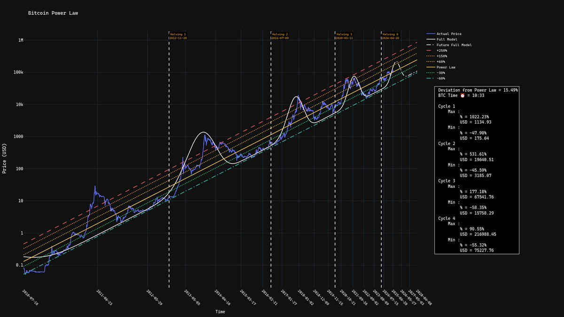564x317 pixels.
Task: Select the Halving 3 date label
Action: click(344, 38)
